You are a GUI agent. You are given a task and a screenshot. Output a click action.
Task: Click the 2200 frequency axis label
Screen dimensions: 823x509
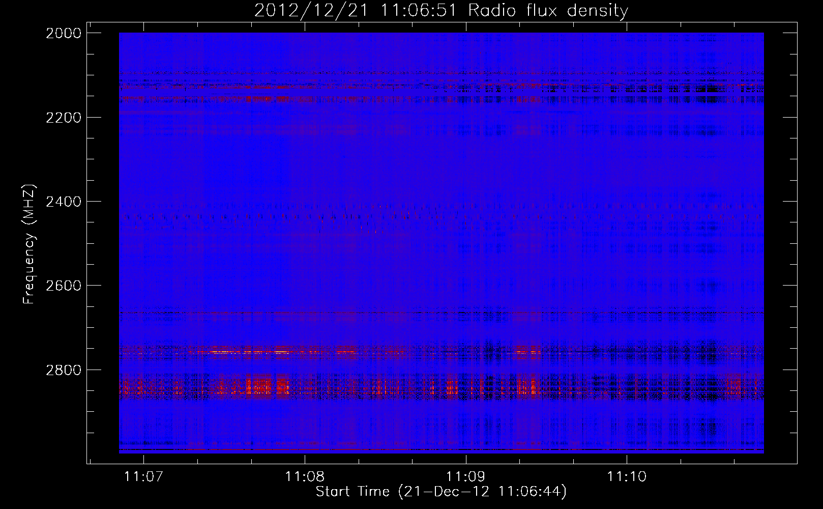(x=64, y=118)
